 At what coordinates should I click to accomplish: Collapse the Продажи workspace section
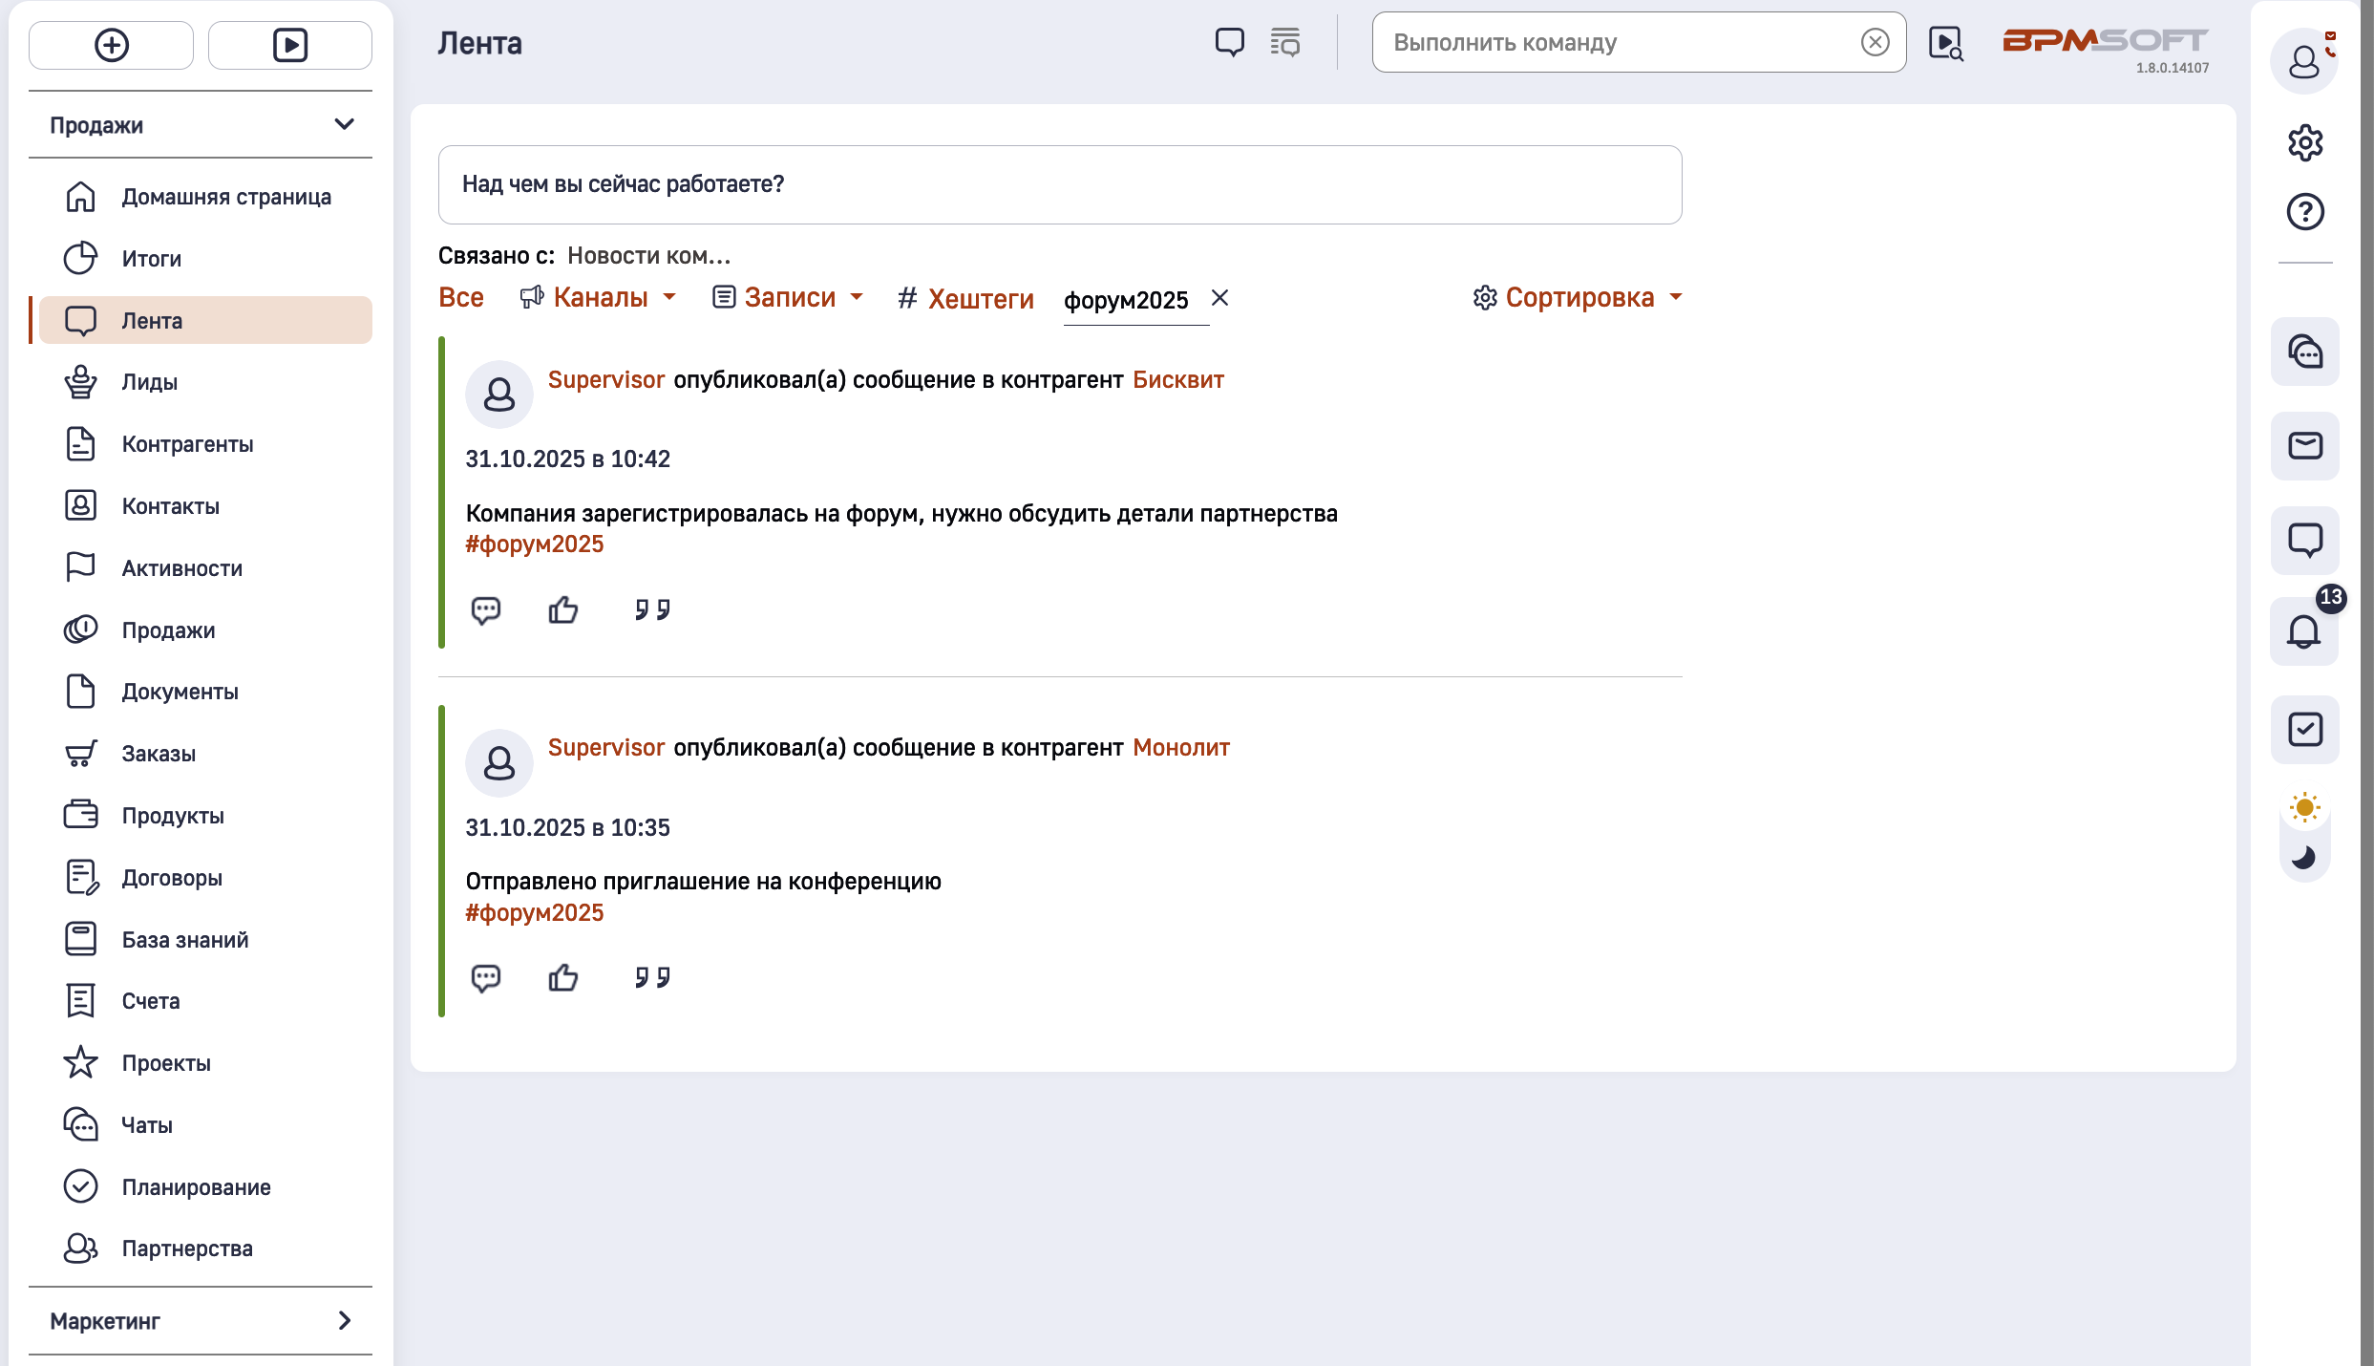344,124
